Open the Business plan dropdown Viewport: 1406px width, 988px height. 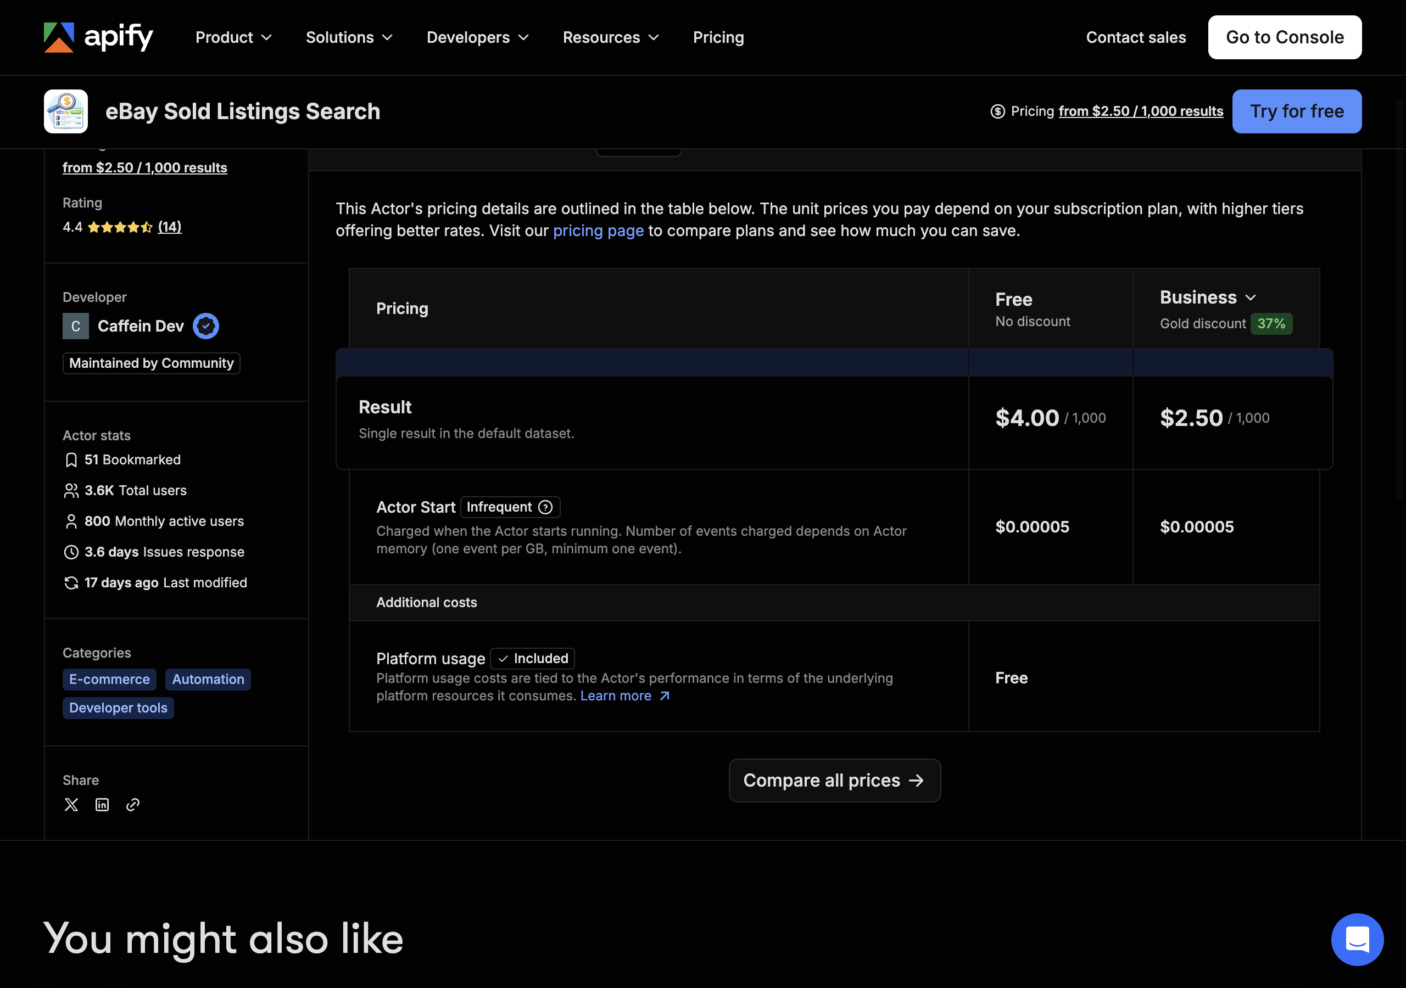coord(1208,297)
